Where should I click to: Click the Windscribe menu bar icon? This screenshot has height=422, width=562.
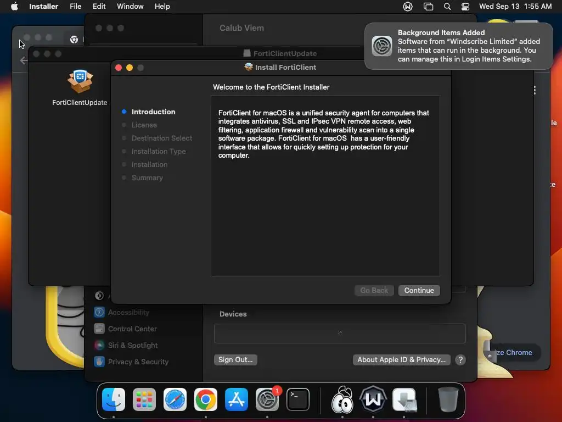coord(408,7)
